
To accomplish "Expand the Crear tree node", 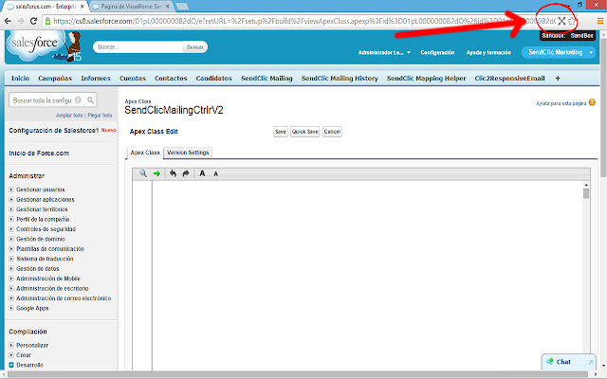I will (x=11, y=355).
